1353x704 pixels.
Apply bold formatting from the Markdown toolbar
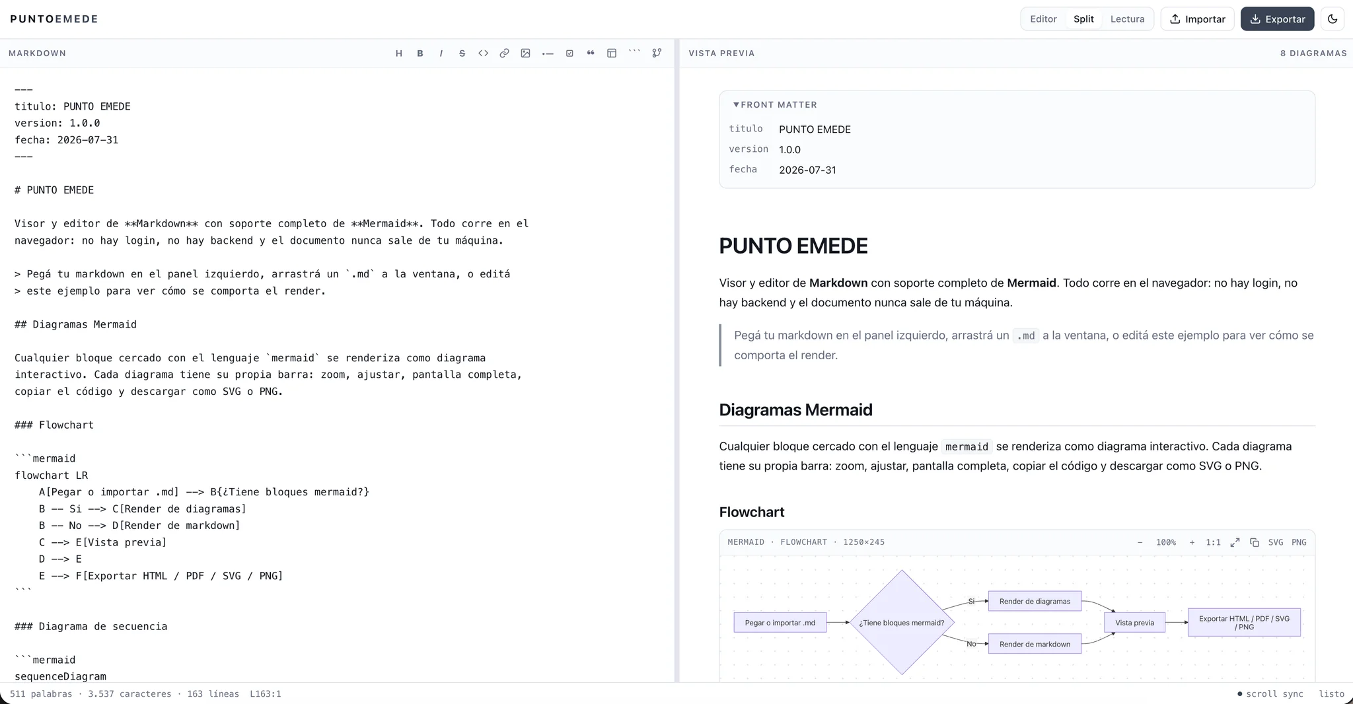[420, 53]
